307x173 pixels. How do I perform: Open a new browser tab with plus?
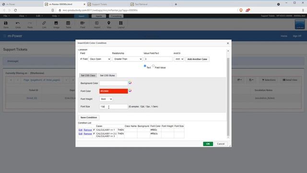coord(176,4)
